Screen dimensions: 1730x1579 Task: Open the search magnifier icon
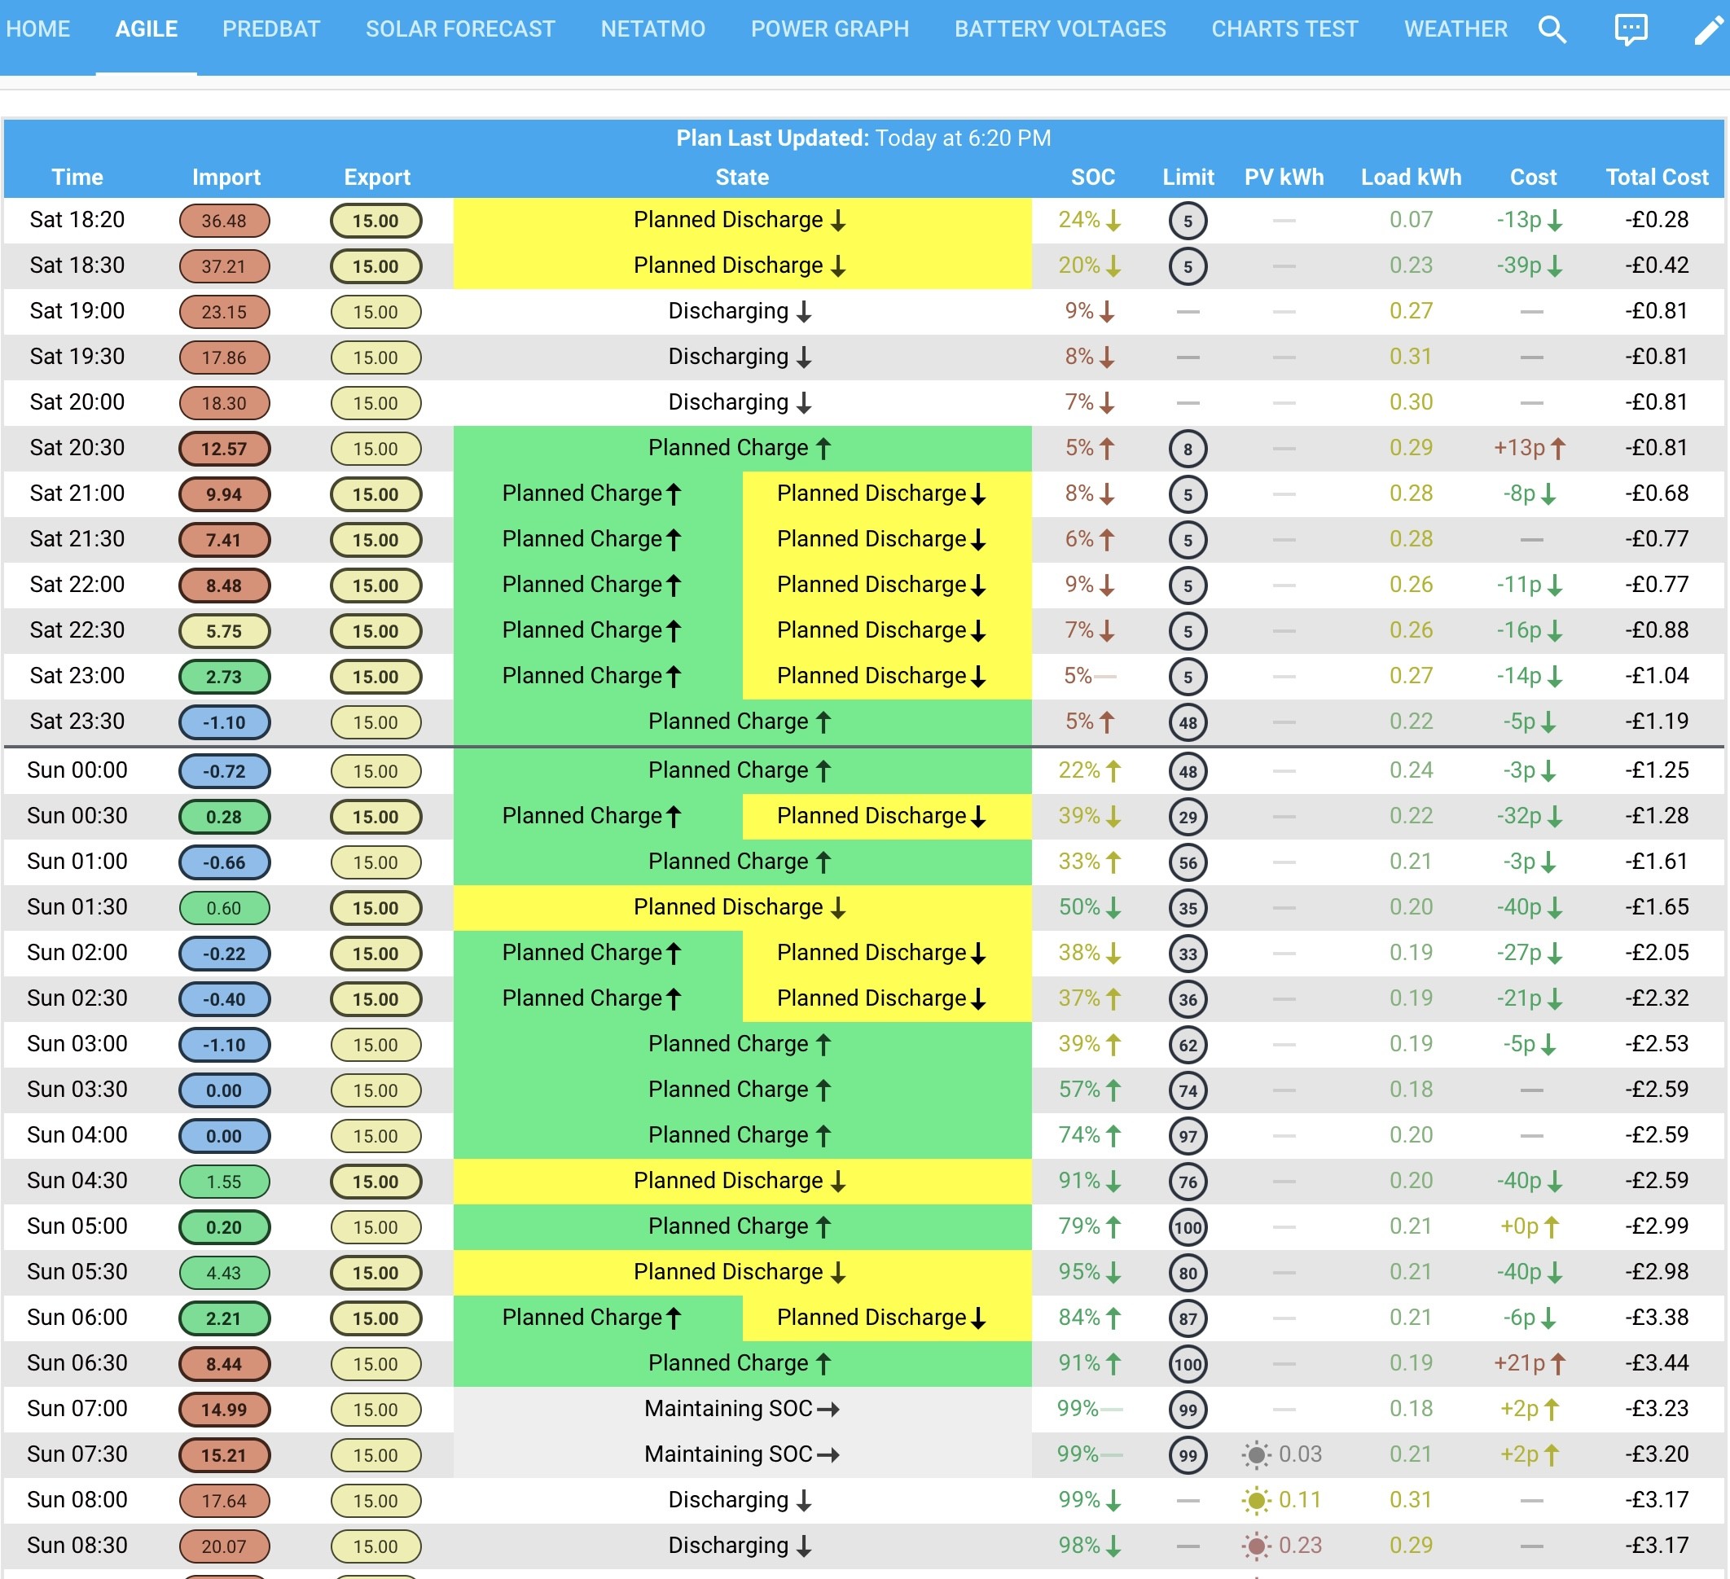tap(1552, 29)
